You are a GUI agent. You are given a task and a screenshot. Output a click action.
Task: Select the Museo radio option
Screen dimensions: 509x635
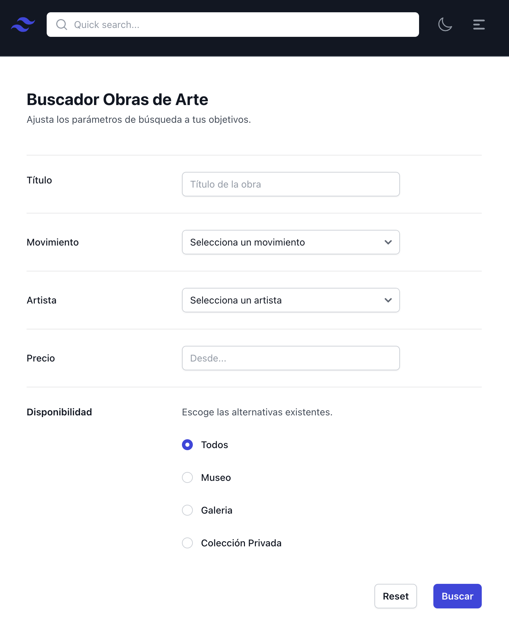[x=187, y=477]
